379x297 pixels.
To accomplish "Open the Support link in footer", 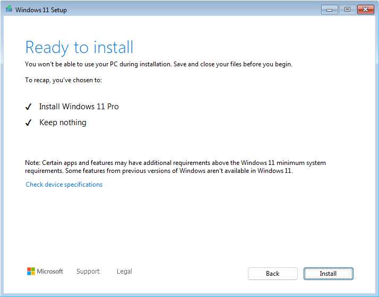I will (x=88, y=272).
